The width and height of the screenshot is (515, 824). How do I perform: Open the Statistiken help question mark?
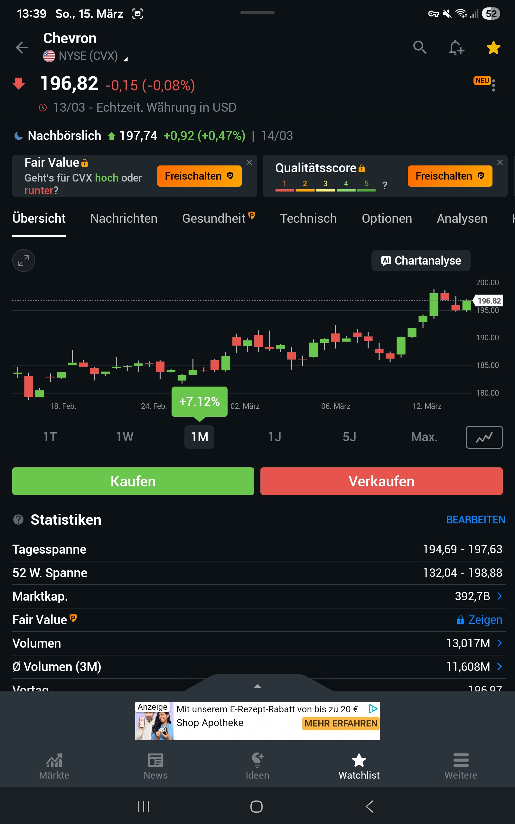click(x=18, y=520)
